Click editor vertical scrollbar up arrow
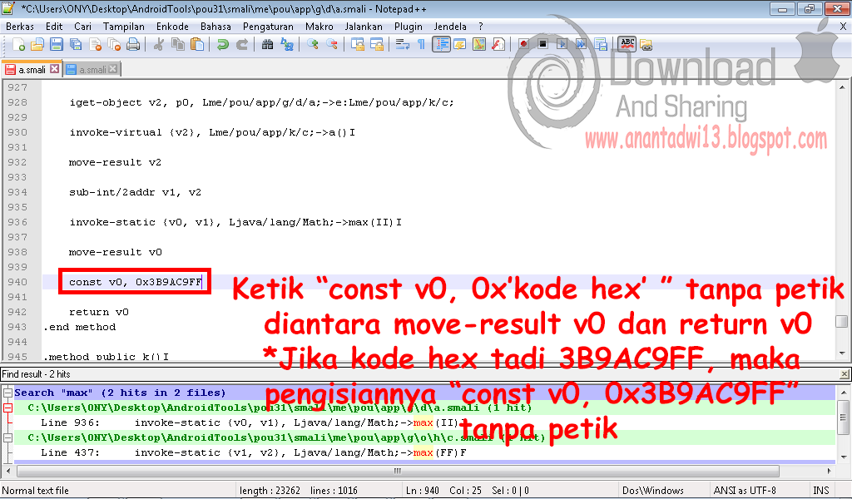This screenshot has height=499, width=852. pyautogui.click(x=842, y=86)
